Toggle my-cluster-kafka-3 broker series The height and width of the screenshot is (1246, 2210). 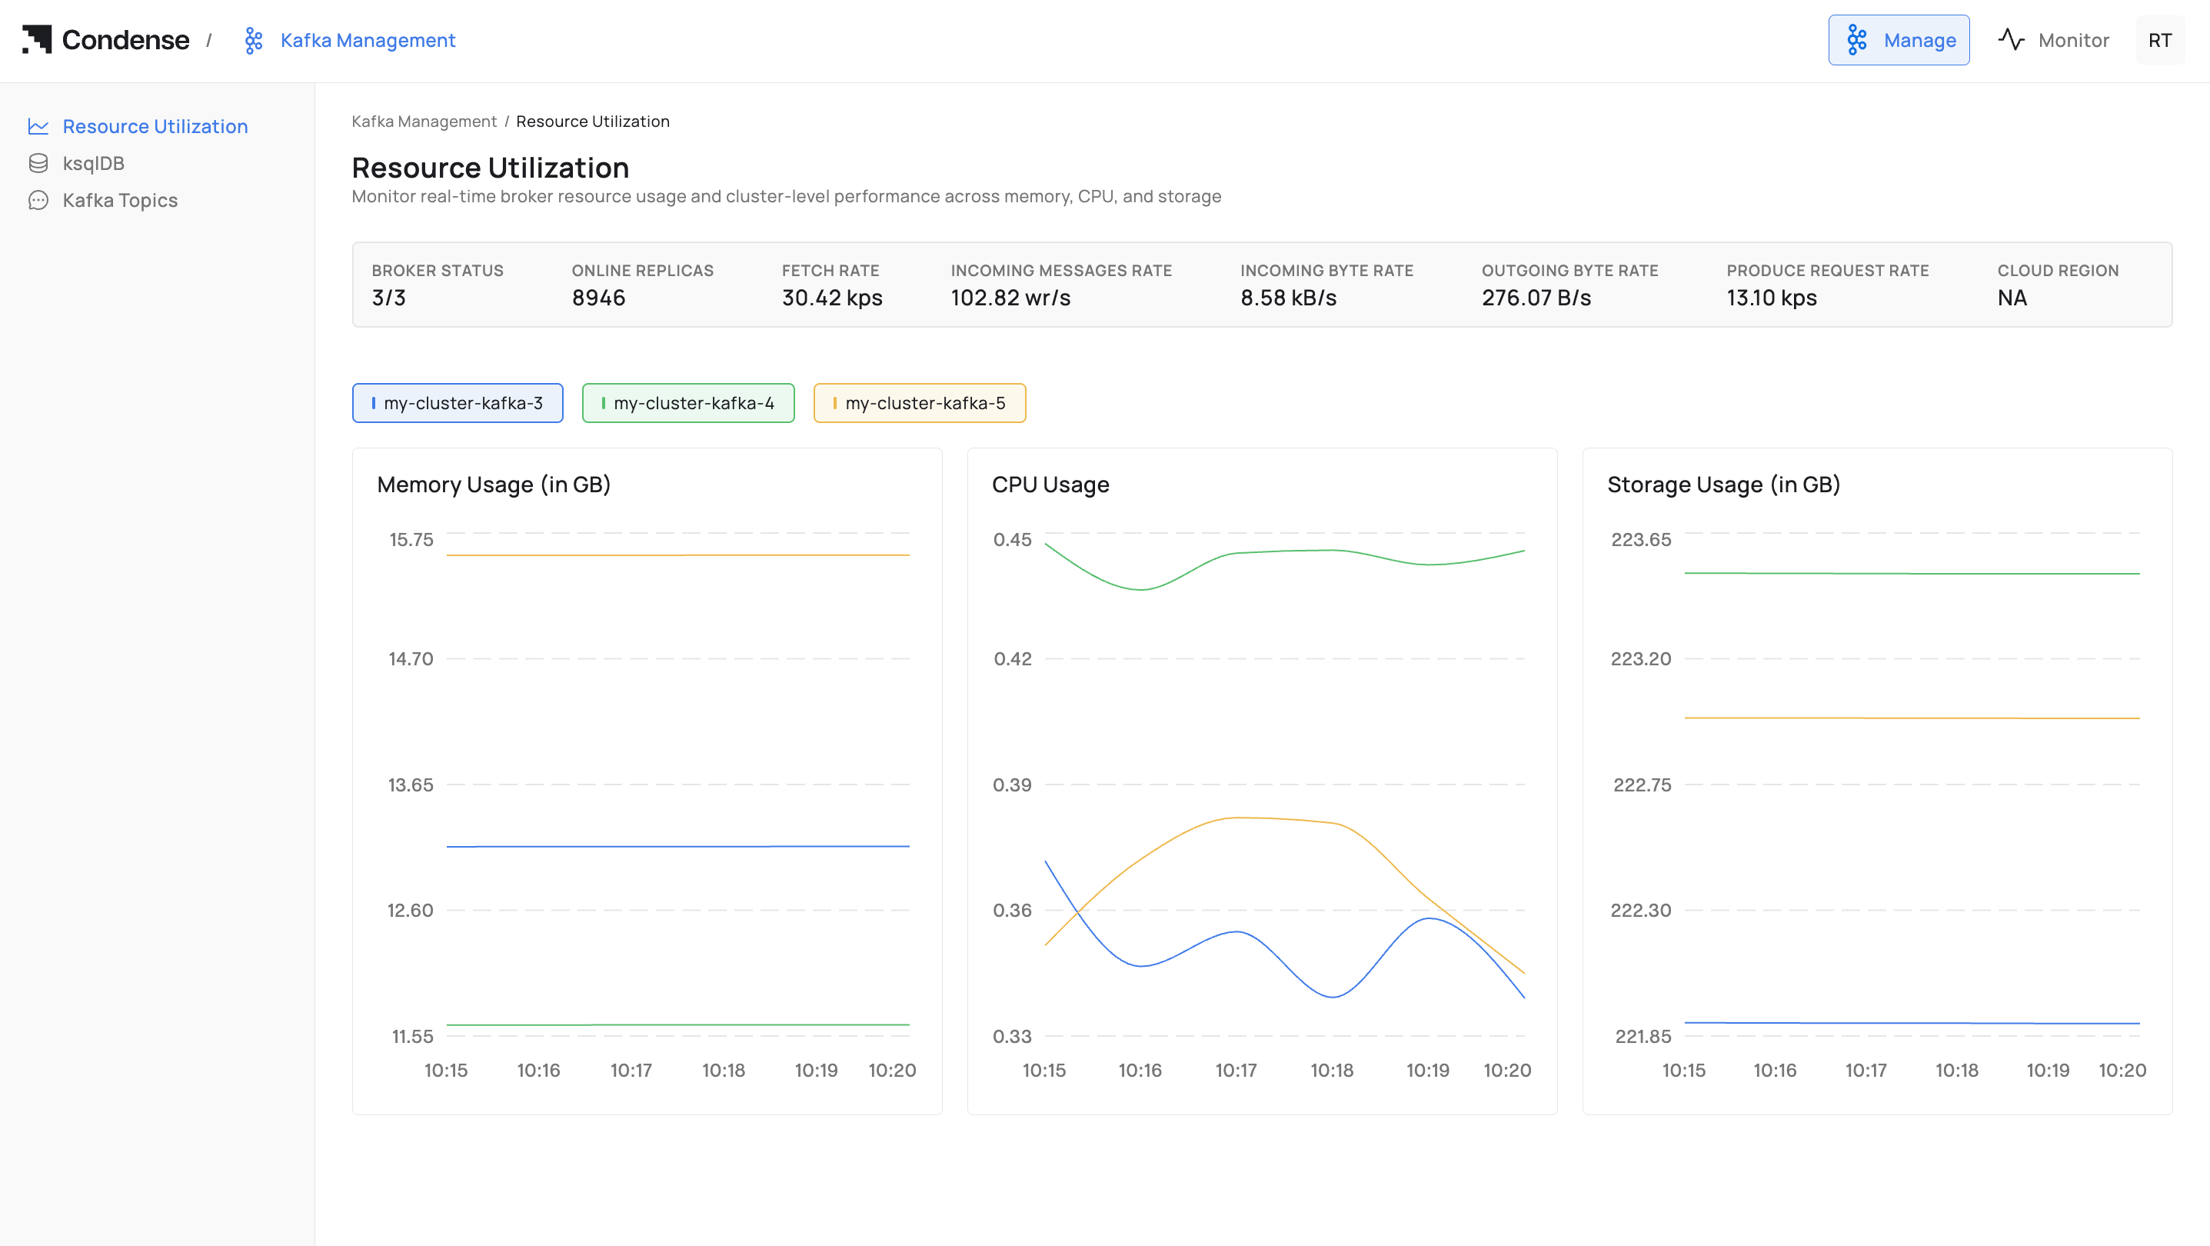click(458, 402)
